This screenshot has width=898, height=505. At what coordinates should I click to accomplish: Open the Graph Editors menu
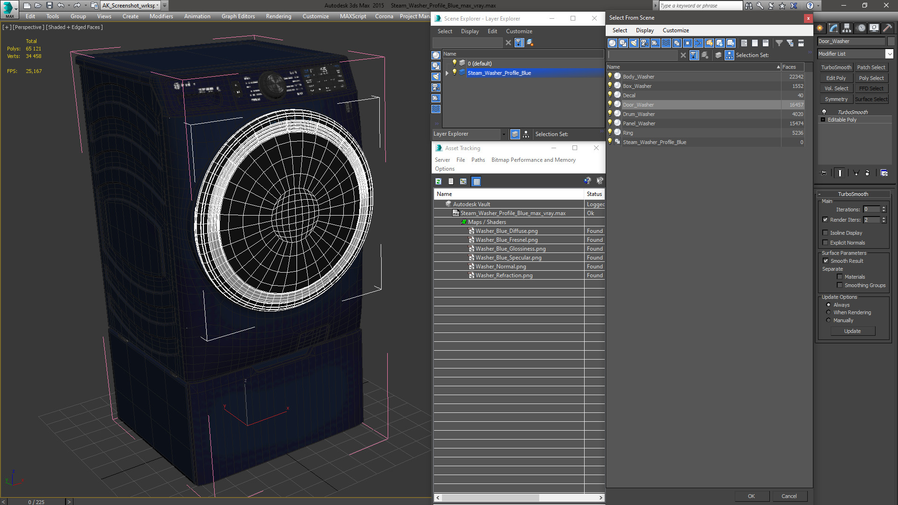238,16
